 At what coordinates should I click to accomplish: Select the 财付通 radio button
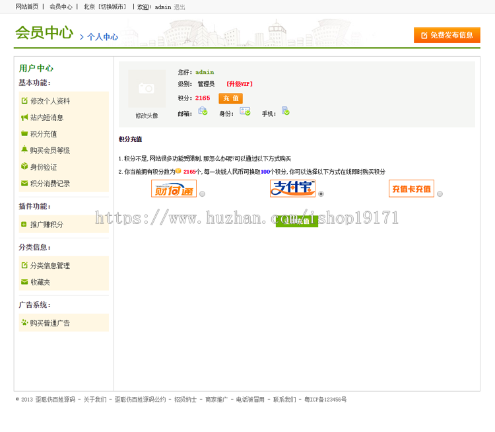203,194
